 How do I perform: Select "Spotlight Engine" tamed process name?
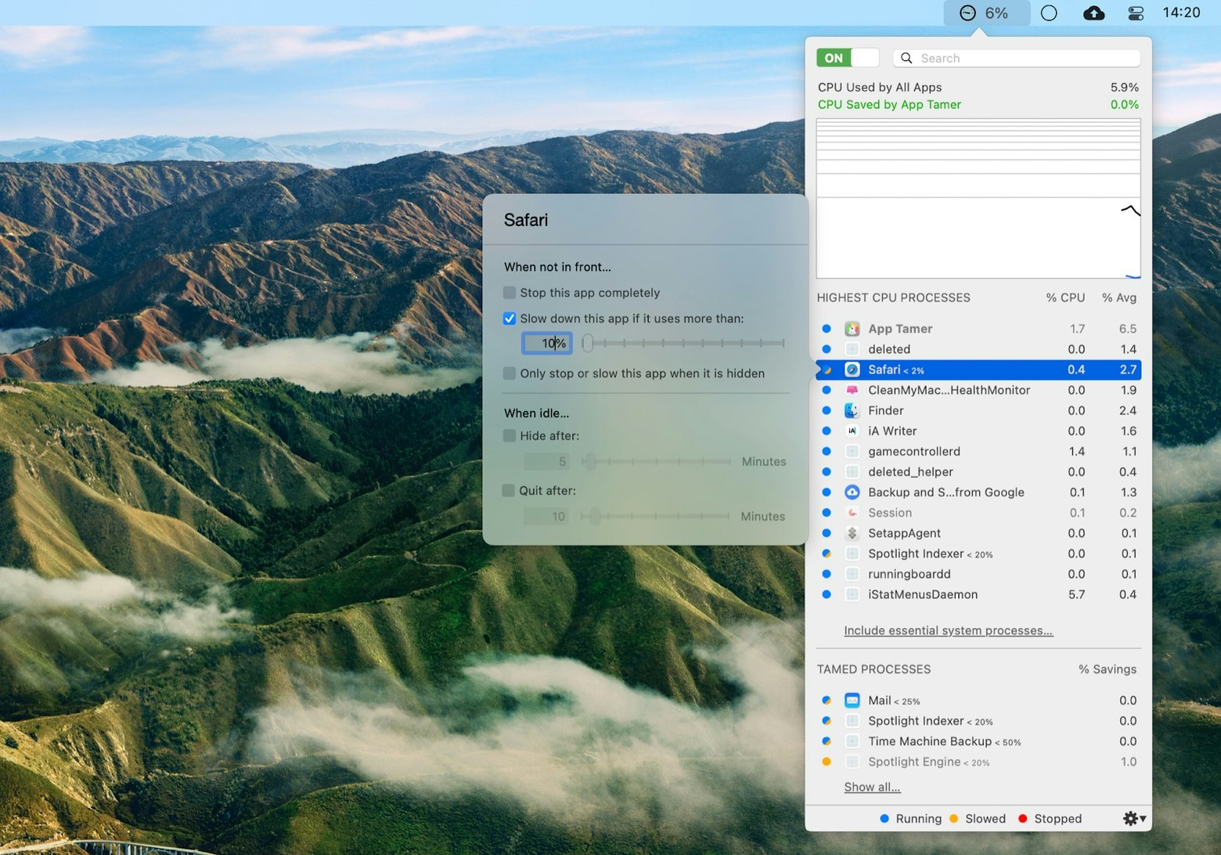[914, 762]
